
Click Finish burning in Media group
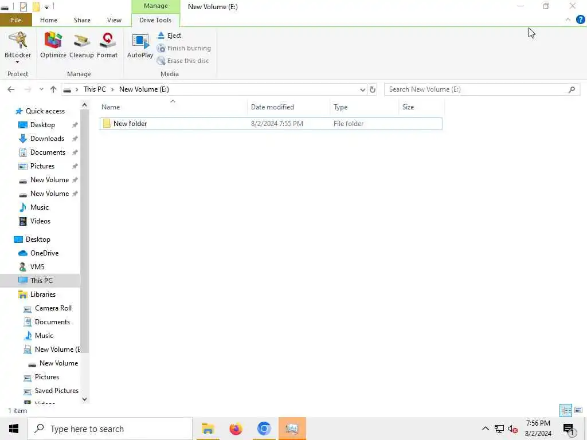coord(184,48)
